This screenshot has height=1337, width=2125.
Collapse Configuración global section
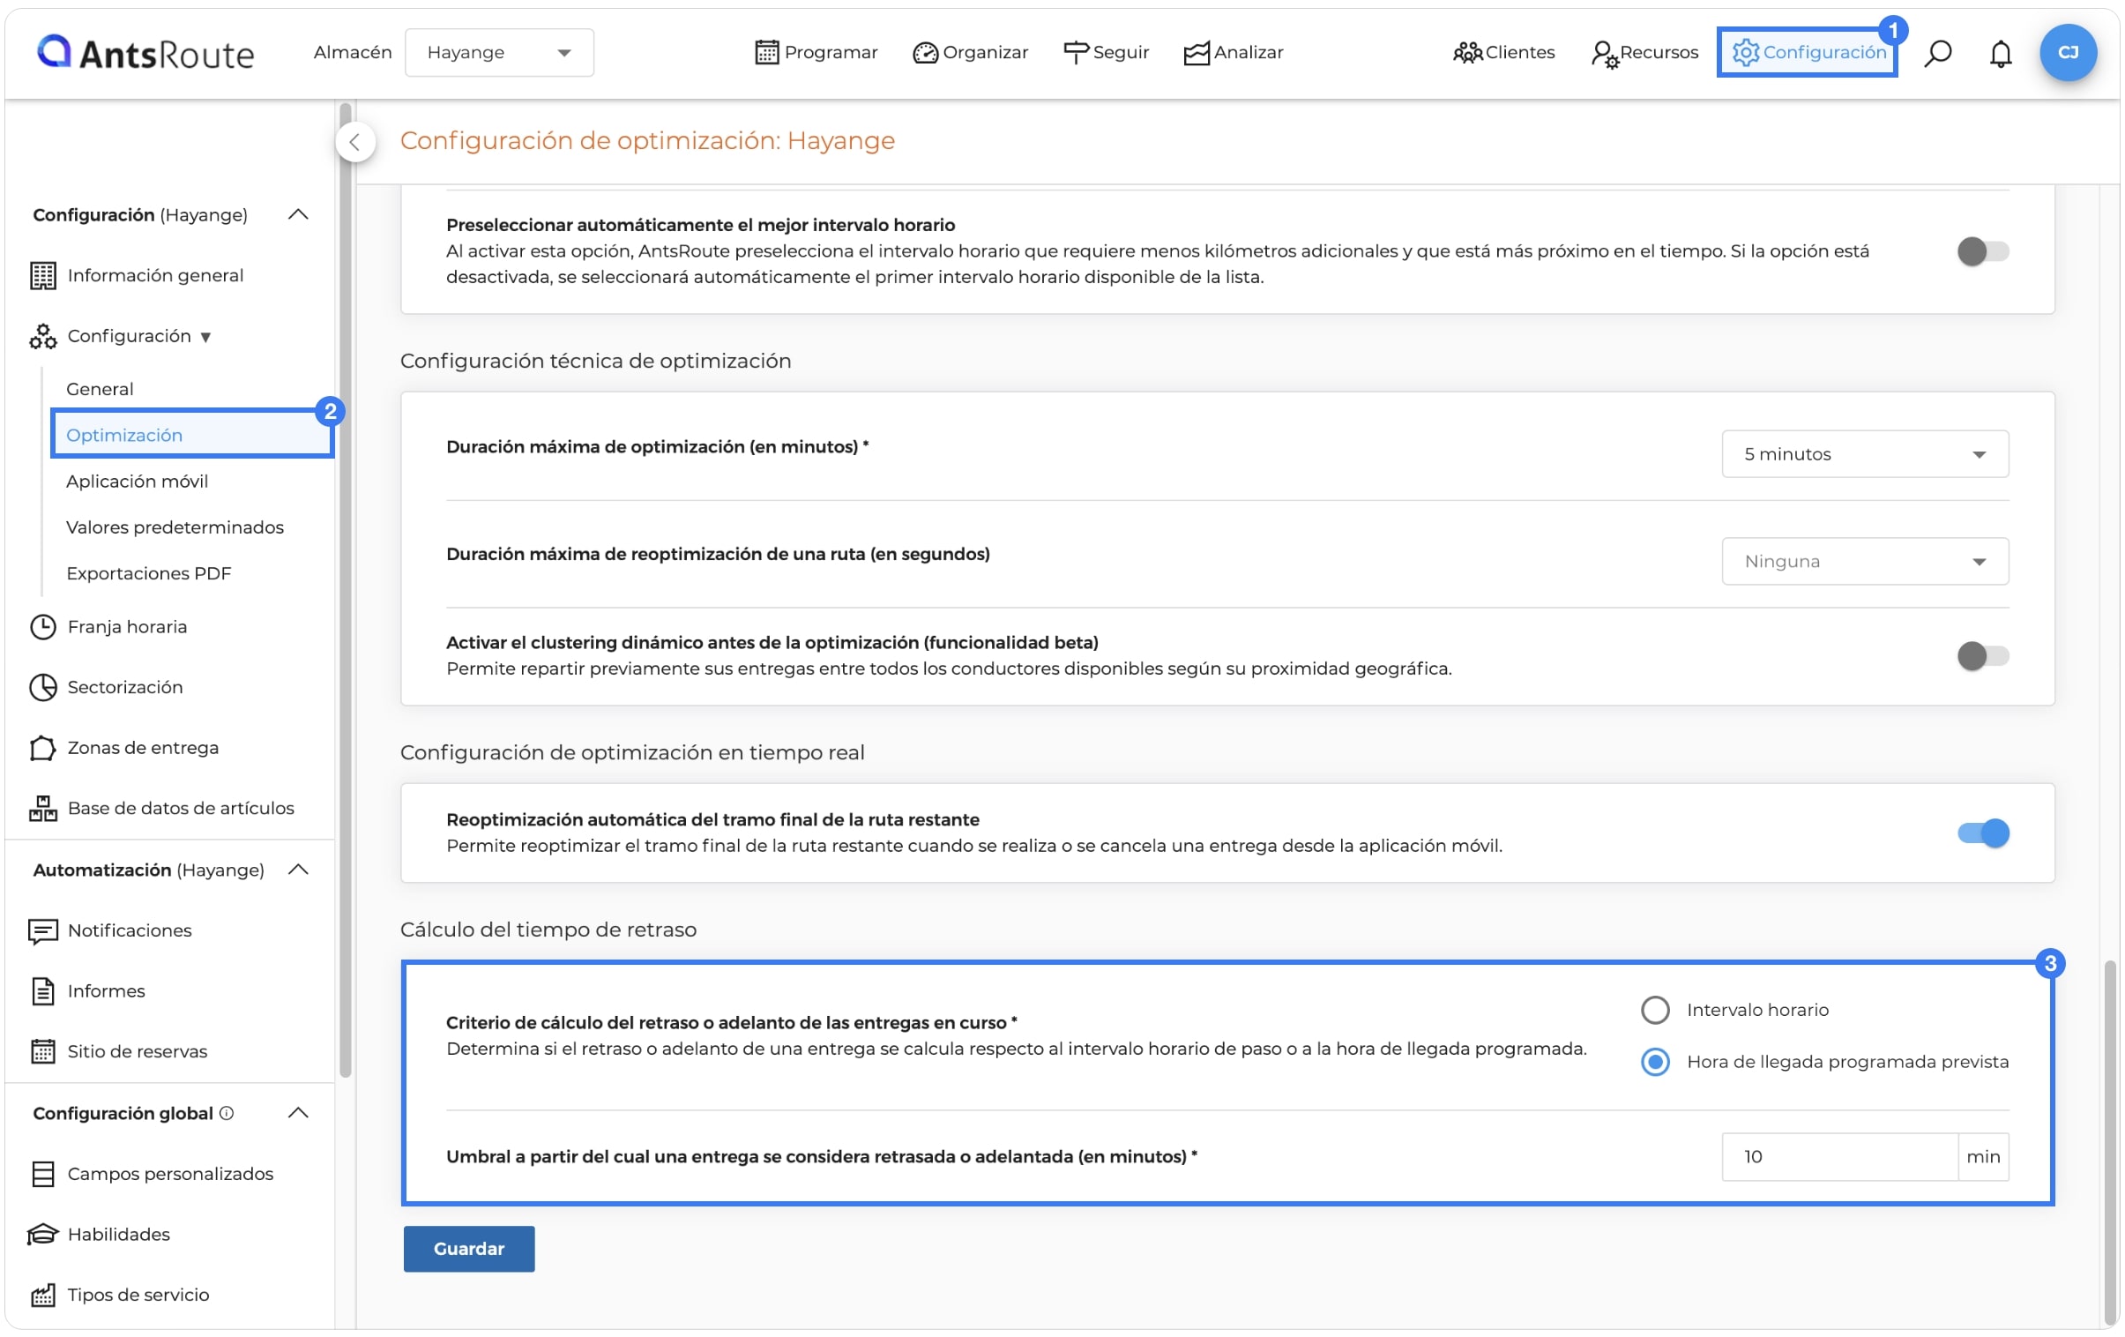point(298,1114)
